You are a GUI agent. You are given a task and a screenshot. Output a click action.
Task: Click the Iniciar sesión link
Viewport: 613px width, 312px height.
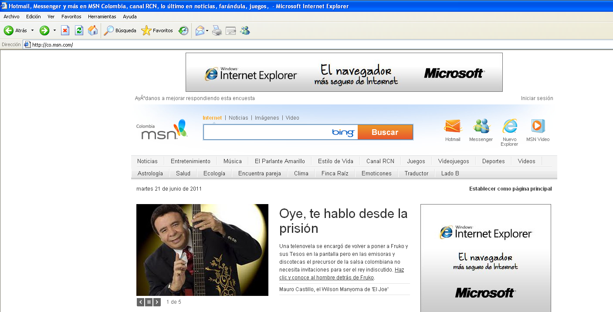coord(537,98)
